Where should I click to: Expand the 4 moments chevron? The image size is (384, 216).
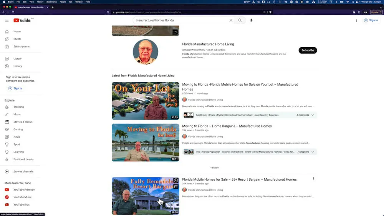[313, 115]
